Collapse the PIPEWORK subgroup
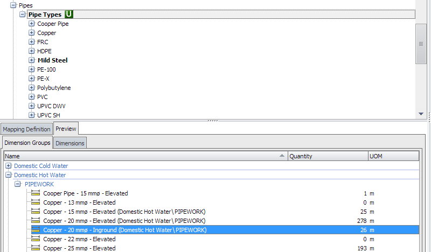431x252 pixels. tap(18, 184)
